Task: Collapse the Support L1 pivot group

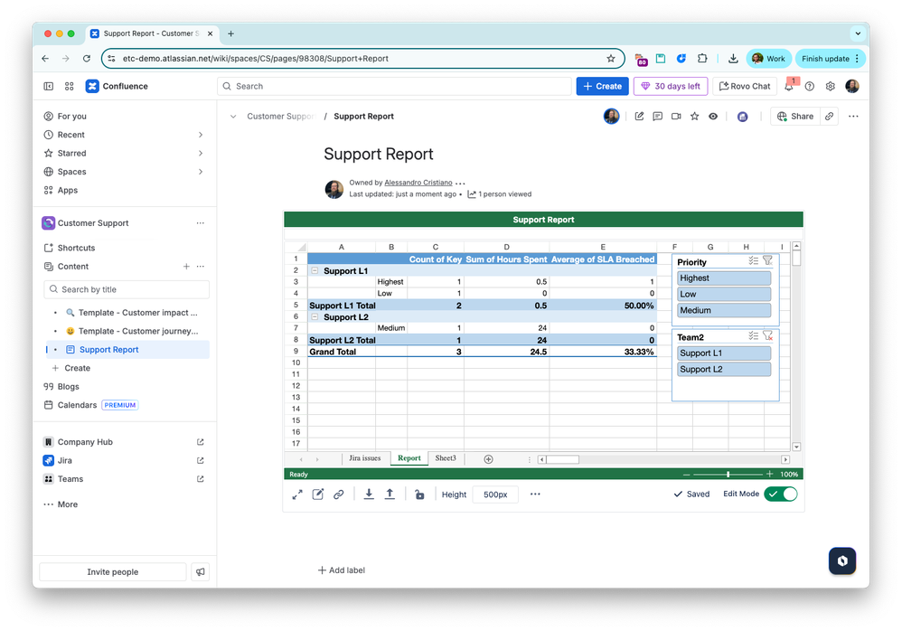Action: click(315, 270)
